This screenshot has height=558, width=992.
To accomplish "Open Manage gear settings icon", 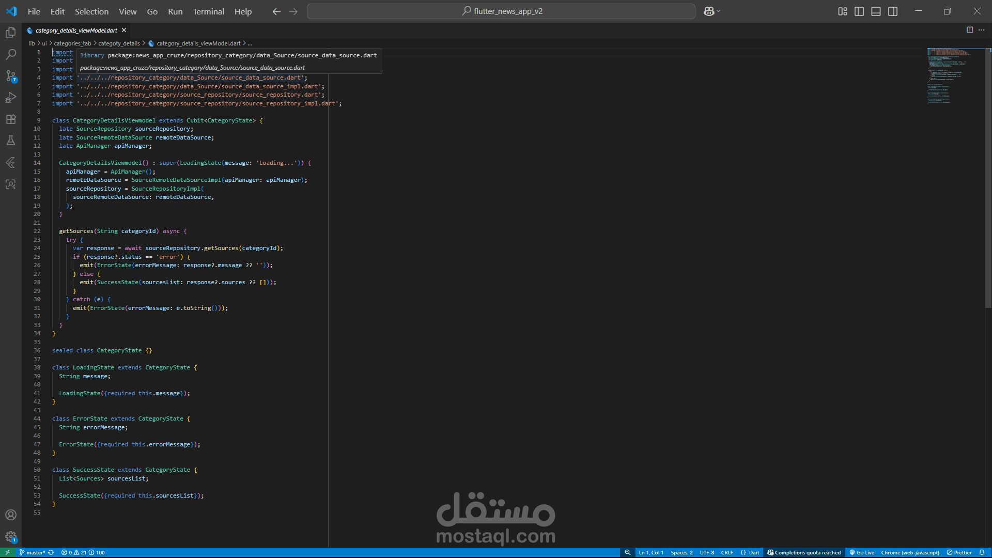I will point(11,537).
